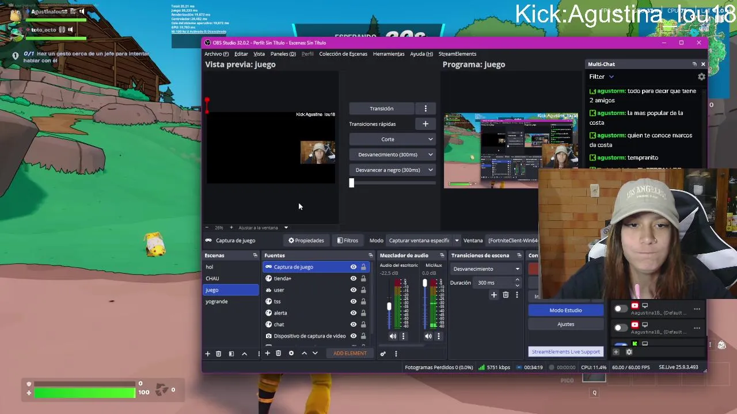The height and width of the screenshot is (414, 737).
Task: Open source Propiedades button
Action: pyautogui.click(x=306, y=240)
